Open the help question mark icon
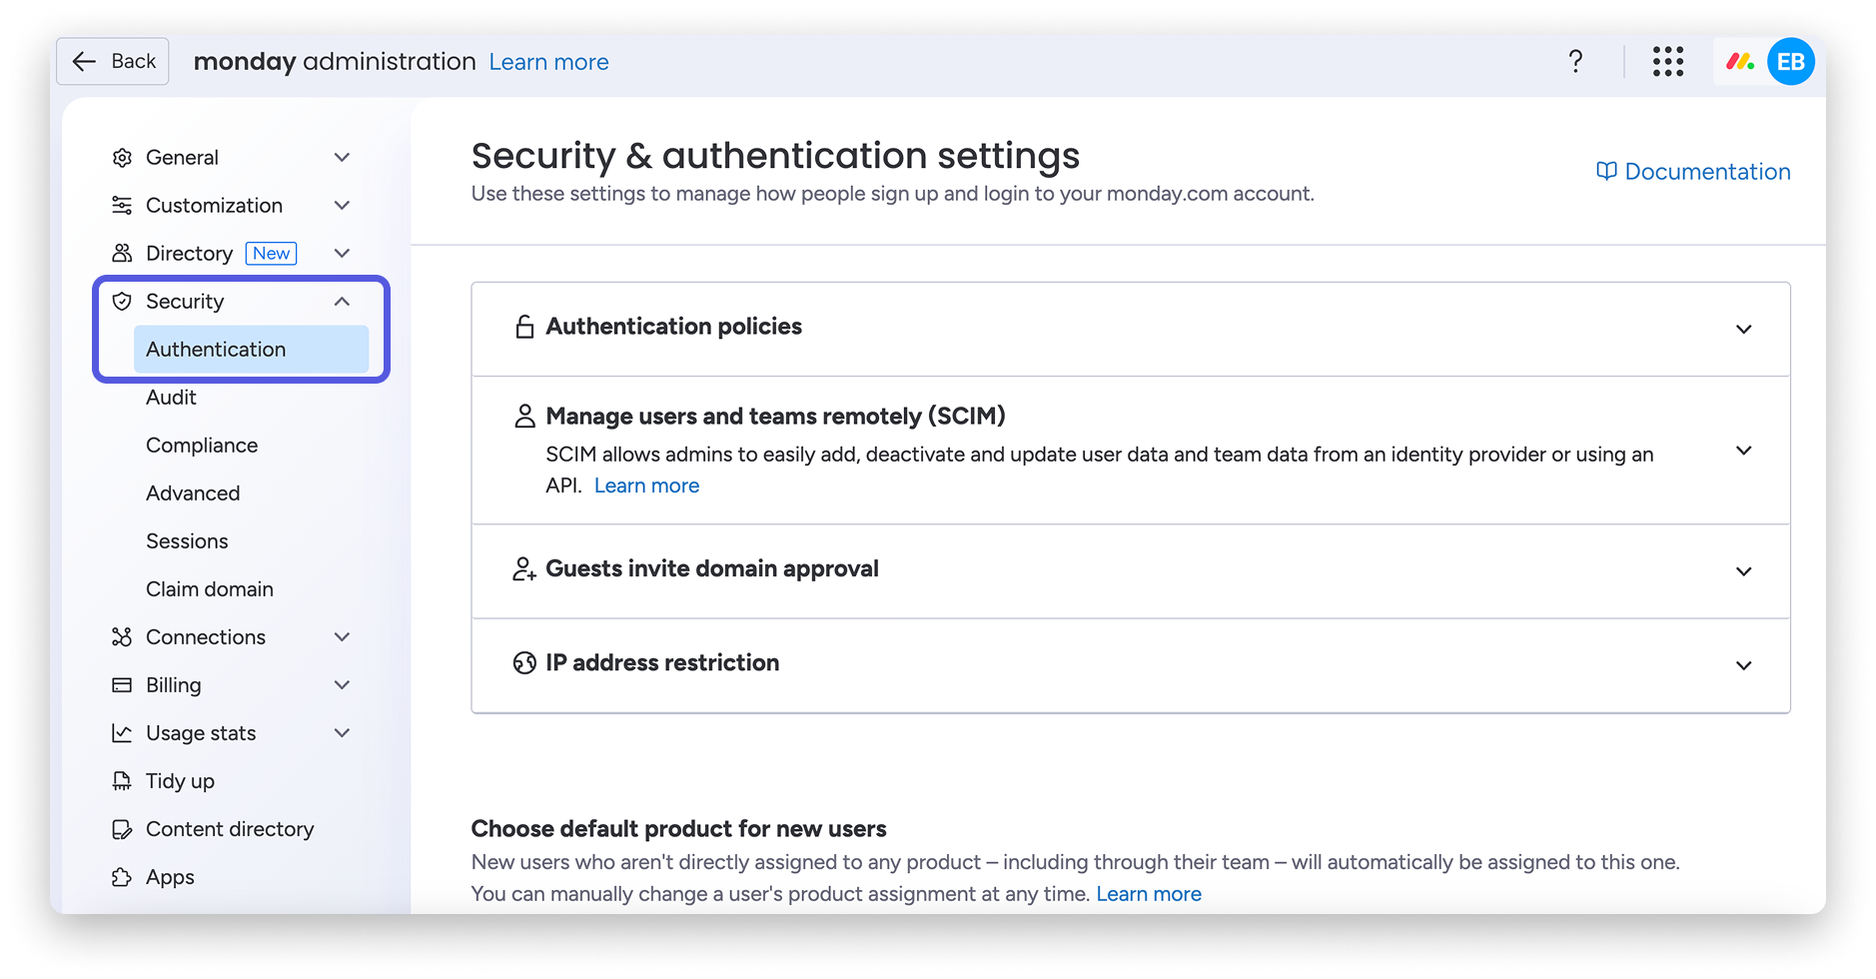 pyautogui.click(x=1575, y=62)
